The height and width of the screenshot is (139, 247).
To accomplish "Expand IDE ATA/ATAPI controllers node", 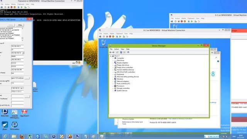I will 113,72.
